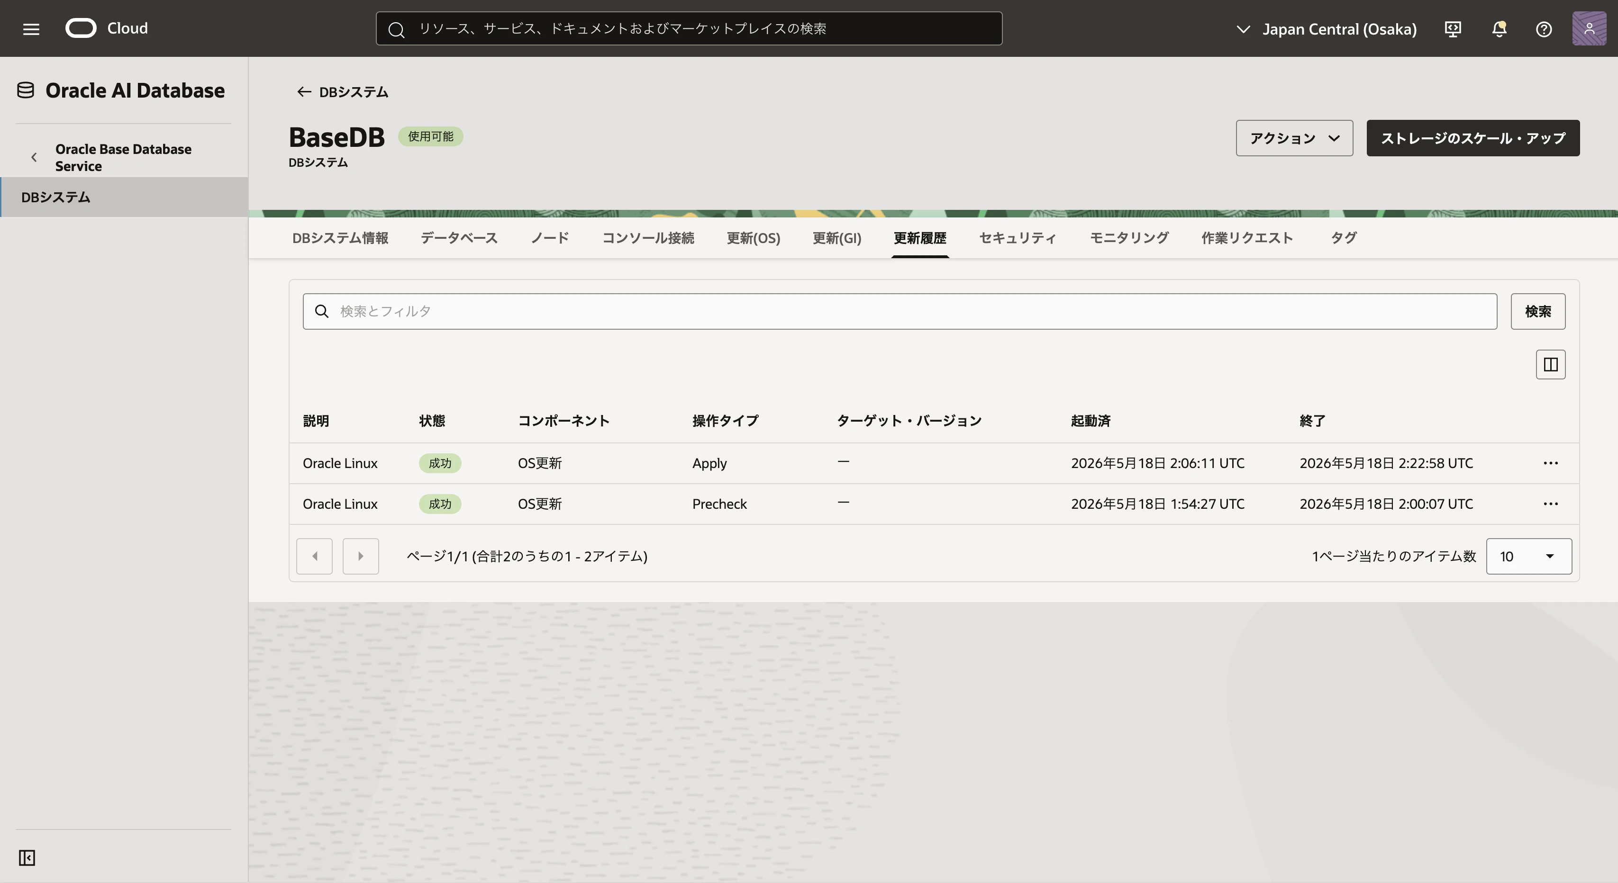1618x883 pixels.
Task: Click the 状態 column header
Action: click(x=432, y=421)
